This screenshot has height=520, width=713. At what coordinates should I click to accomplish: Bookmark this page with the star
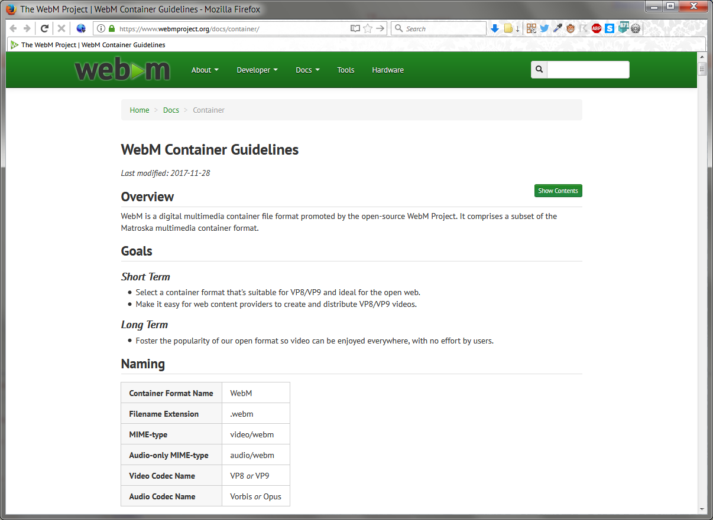point(368,28)
